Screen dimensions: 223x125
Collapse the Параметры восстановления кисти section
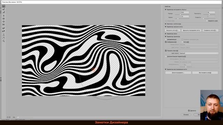[166, 69]
